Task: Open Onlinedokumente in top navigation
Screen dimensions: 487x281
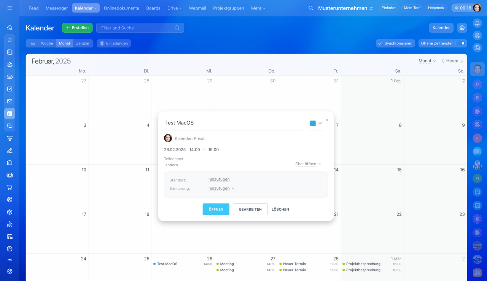Action: click(x=121, y=8)
